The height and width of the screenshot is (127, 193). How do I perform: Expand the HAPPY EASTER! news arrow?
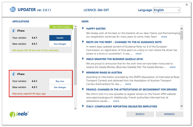point(83,28)
